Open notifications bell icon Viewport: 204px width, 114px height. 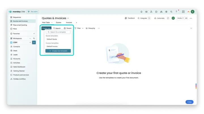point(141,12)
